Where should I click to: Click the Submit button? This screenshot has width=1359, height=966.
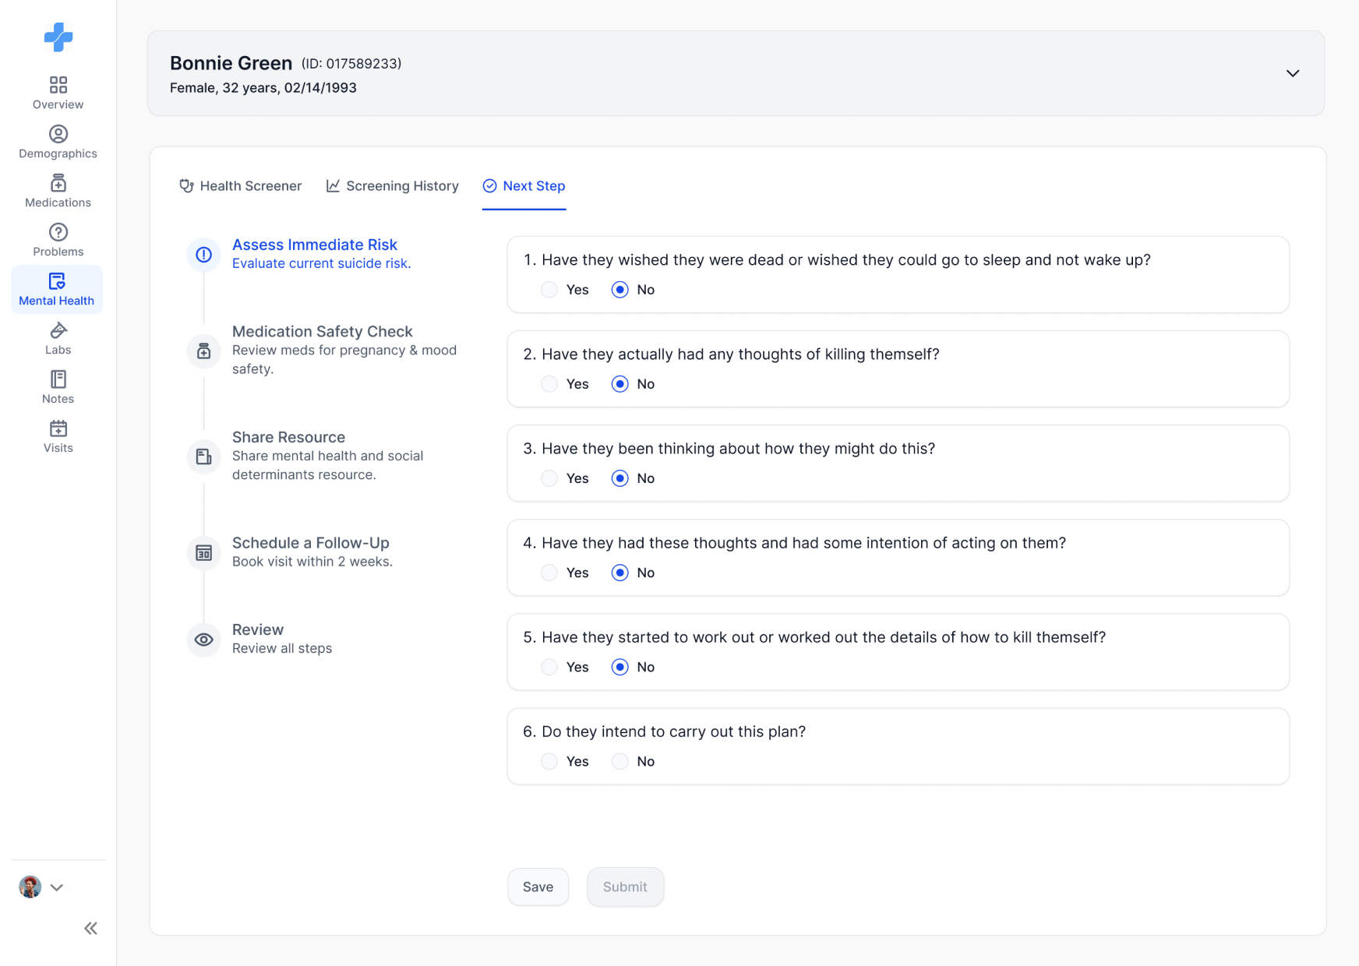(625, 887)
